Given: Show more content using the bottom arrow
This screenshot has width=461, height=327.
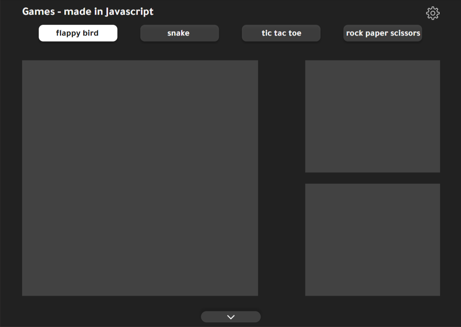Looking at the screenshot, I should click(231, 317).
